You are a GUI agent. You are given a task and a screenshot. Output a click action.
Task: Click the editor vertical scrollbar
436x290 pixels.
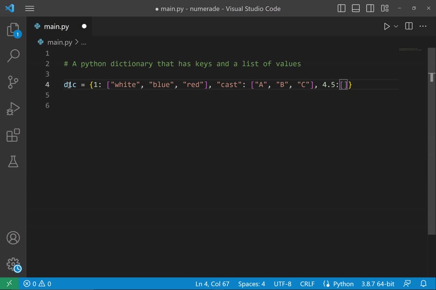(x=432, y=142)
